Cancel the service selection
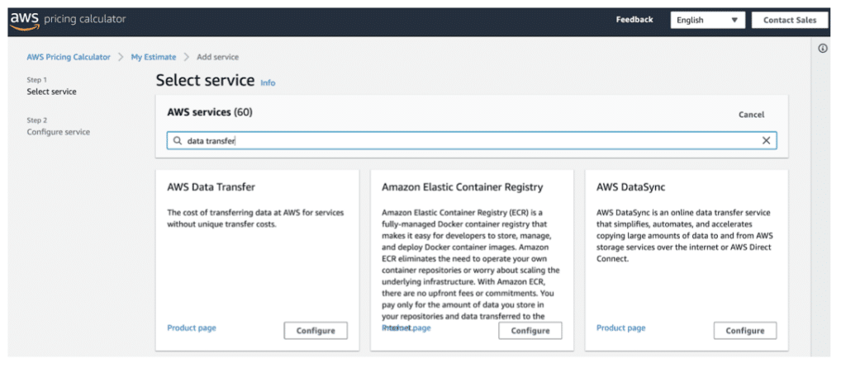Viewport: 846px width, 377px height. (x=751, y=115)
